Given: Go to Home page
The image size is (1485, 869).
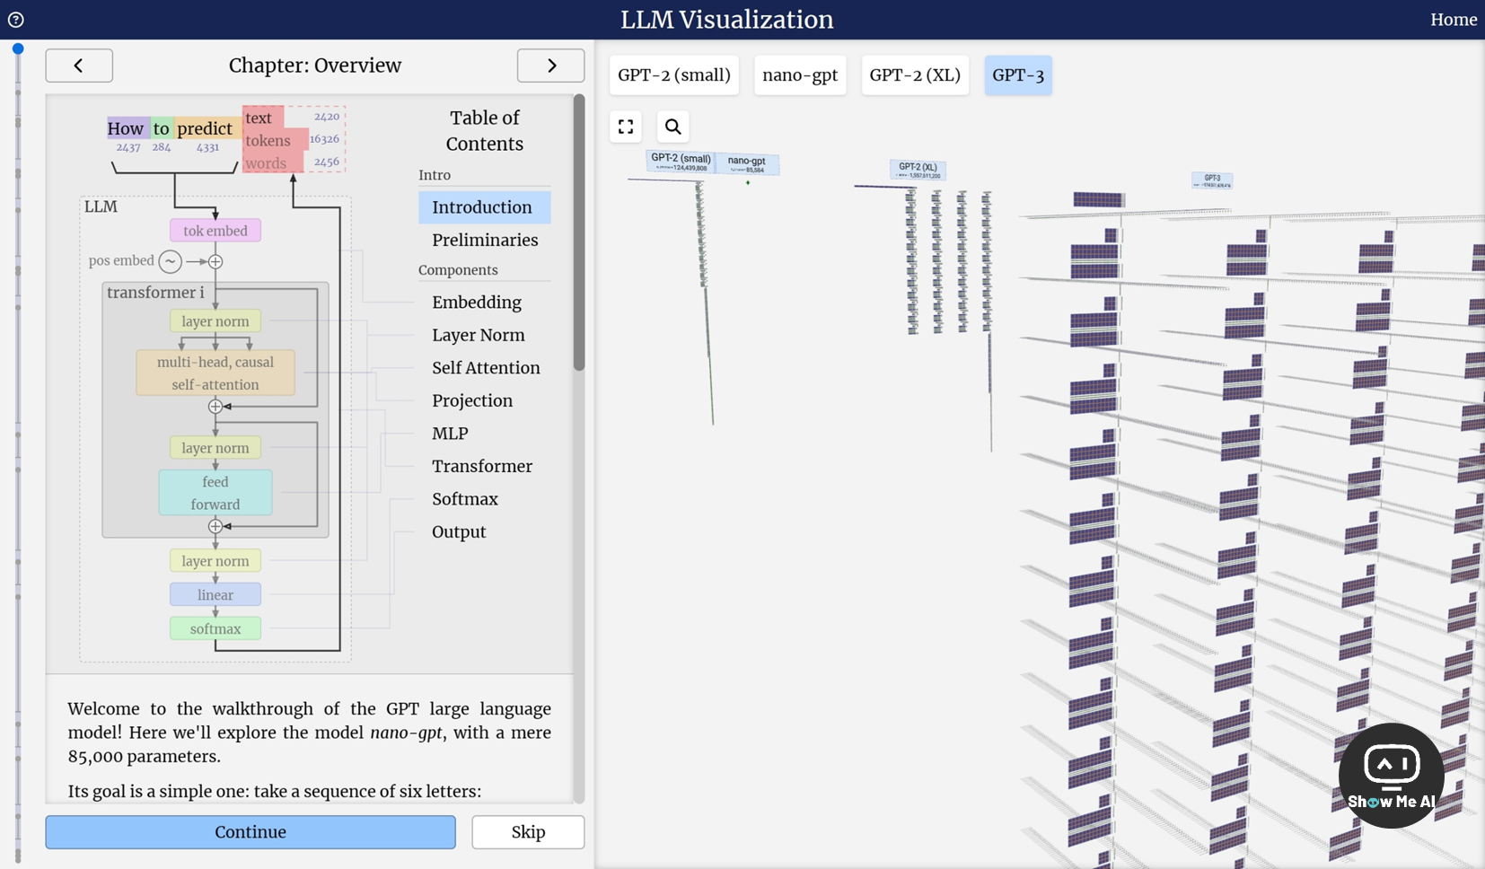Looking at the screenshot, I should click(x=1454, y=20).
